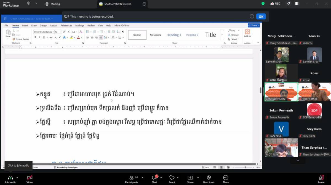Click the shrink font icon
The height and width of the screenshot is (185, 331).
(x=68, y=32)
